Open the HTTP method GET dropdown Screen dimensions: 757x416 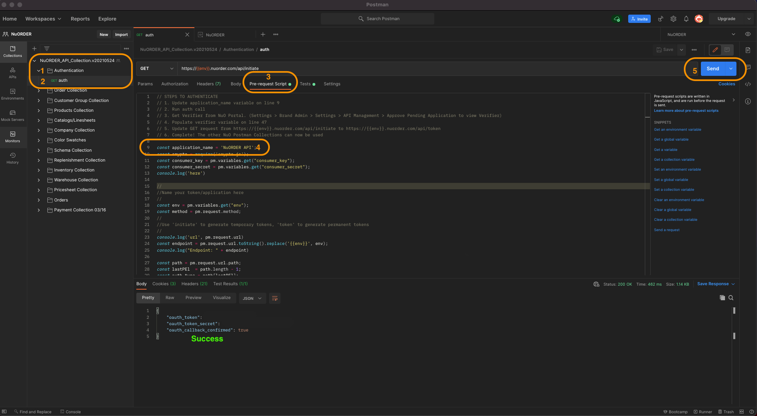coord(157,68)
